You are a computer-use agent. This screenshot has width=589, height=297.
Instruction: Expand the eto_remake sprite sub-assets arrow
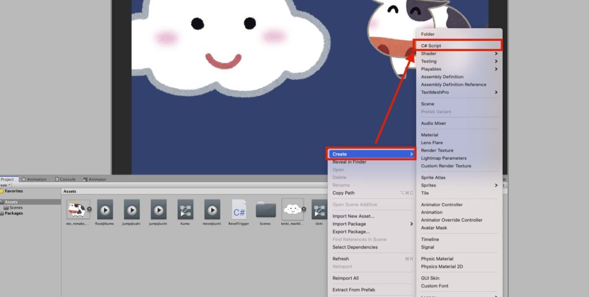[x=89, y=209]
